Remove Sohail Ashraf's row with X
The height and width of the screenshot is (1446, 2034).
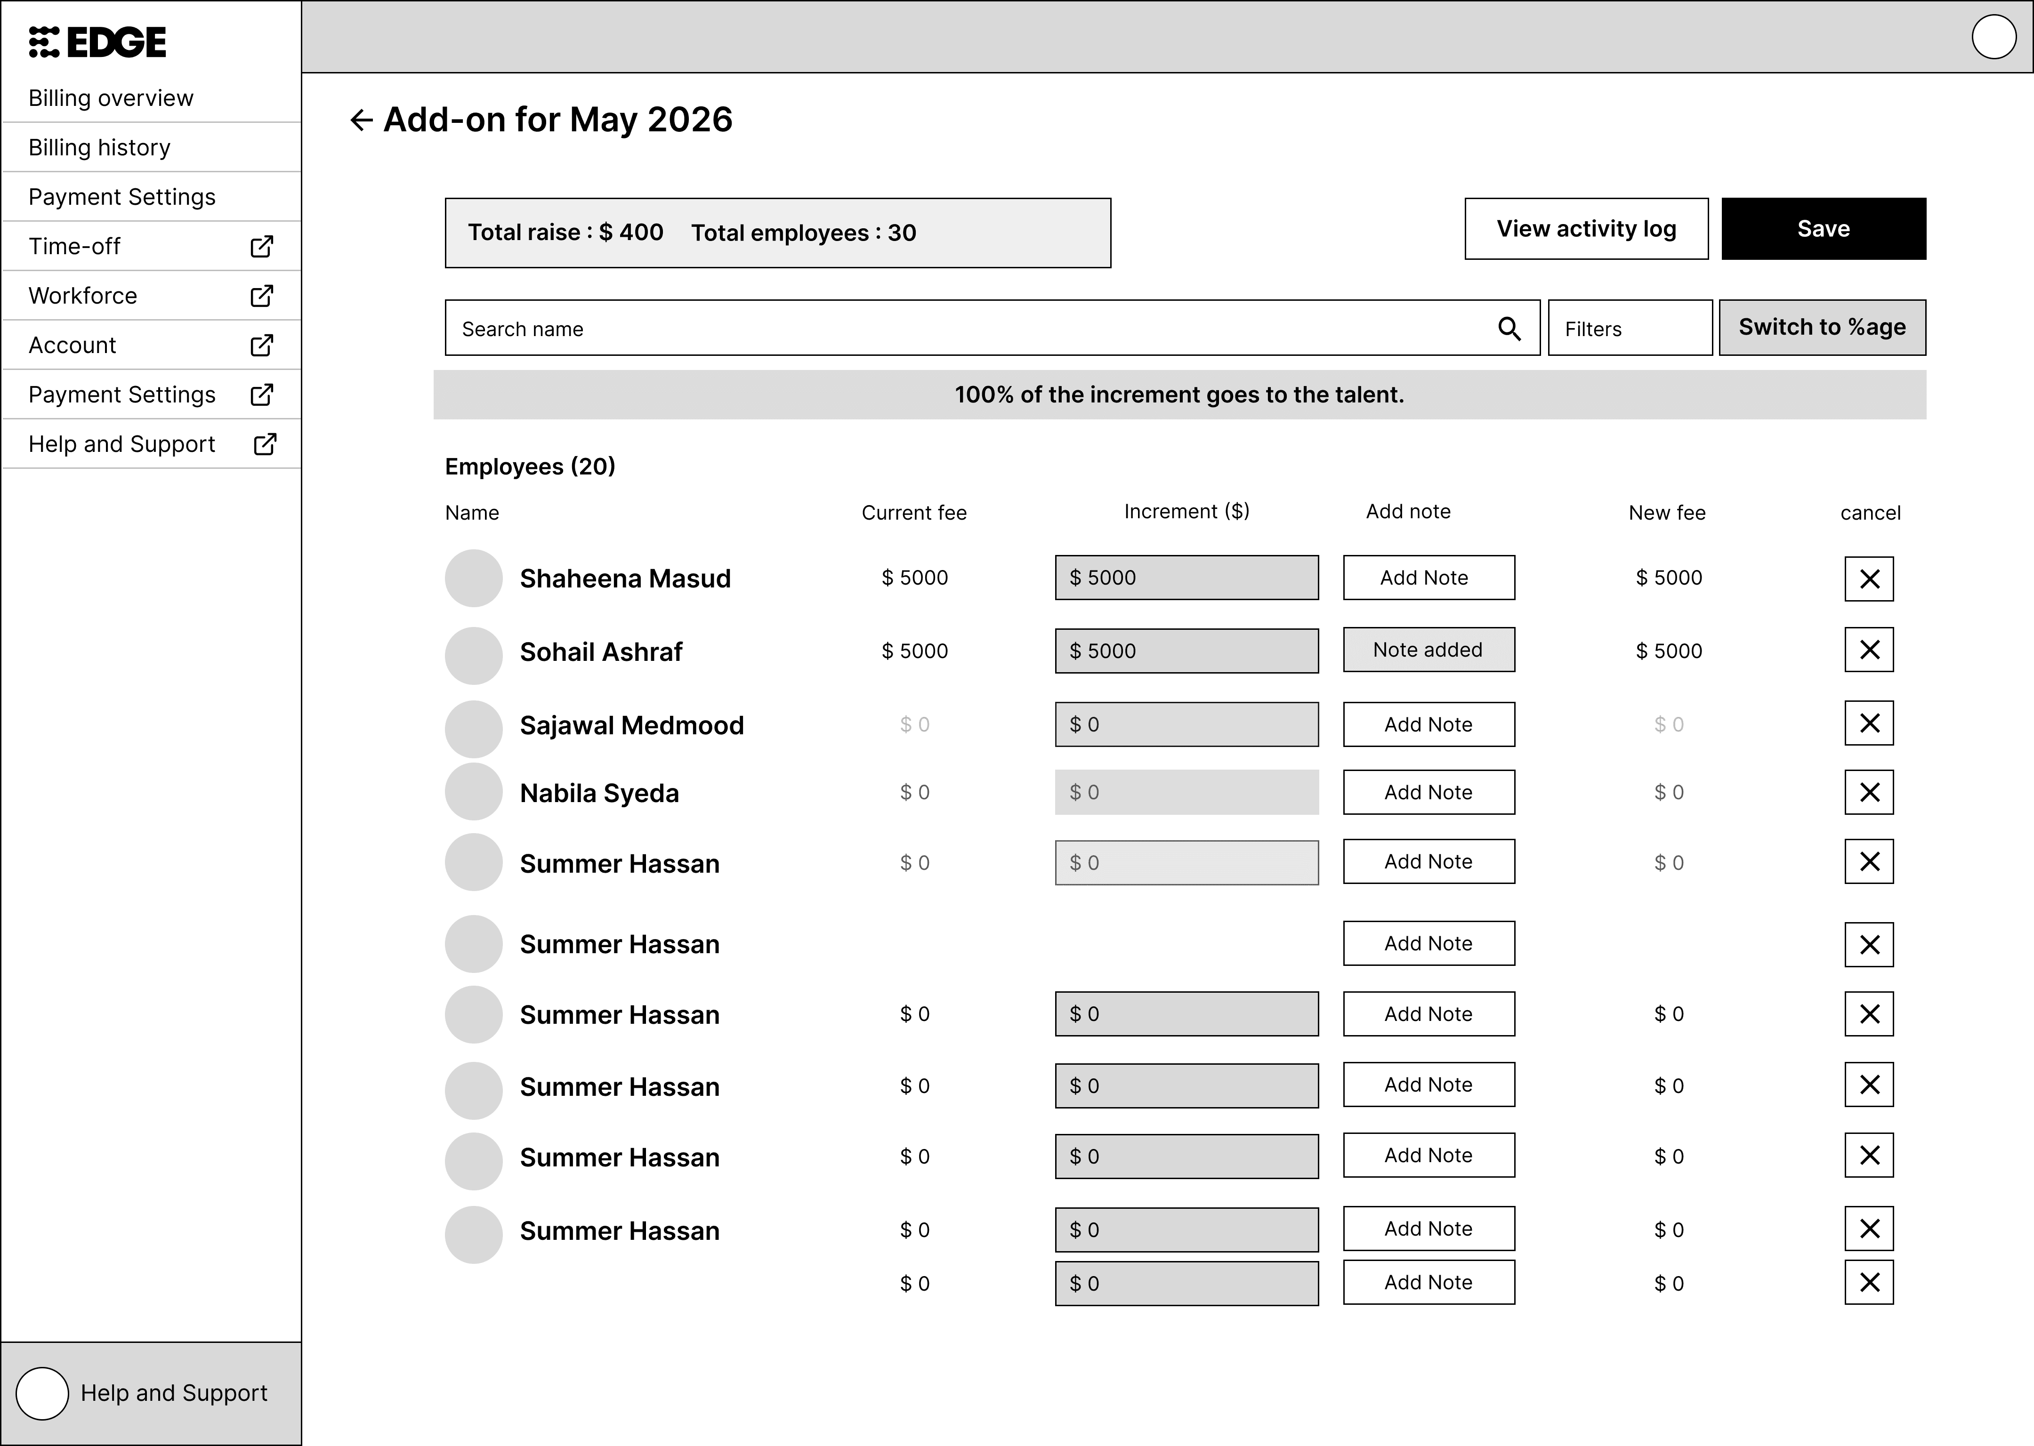point(1868,650)
